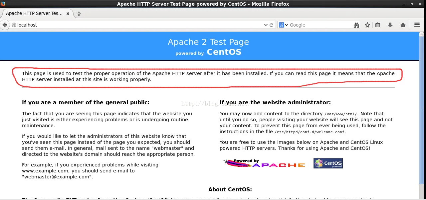426x200 pixels.
Task: Click the page scrollbar up arrow
Action: pos(422,34)
